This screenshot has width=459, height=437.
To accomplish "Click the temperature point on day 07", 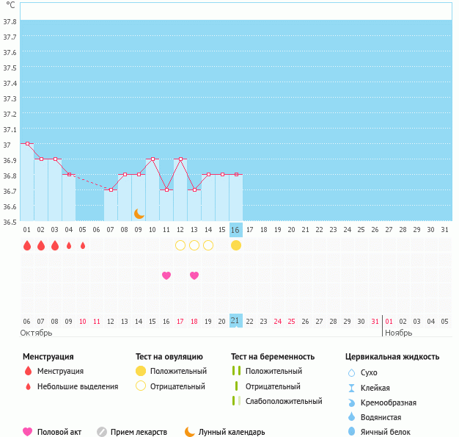I will click(x=111, y=189).
